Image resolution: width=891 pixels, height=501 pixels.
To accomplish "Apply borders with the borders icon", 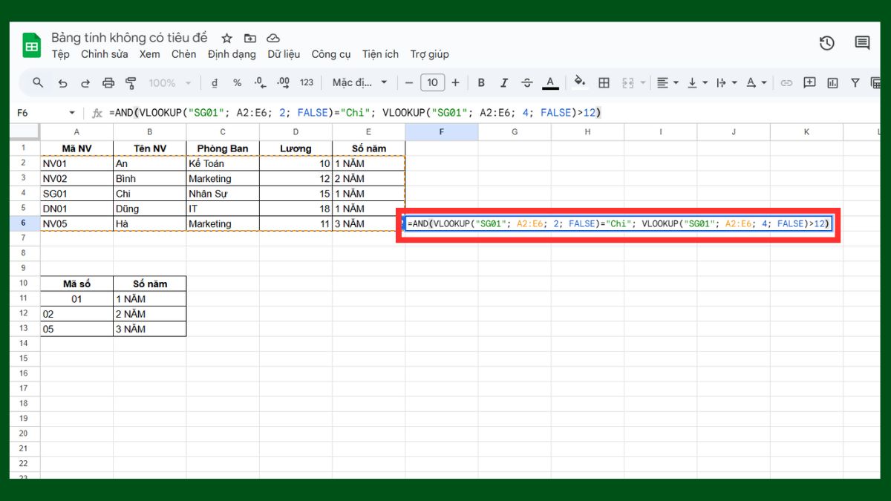I will pyautogui.click(x=605, y=82).
